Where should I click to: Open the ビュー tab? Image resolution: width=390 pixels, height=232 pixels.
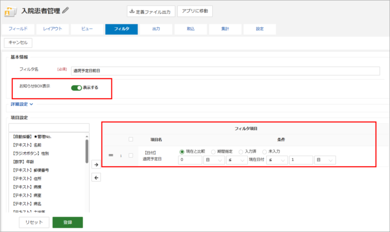(x=87, y=29)
